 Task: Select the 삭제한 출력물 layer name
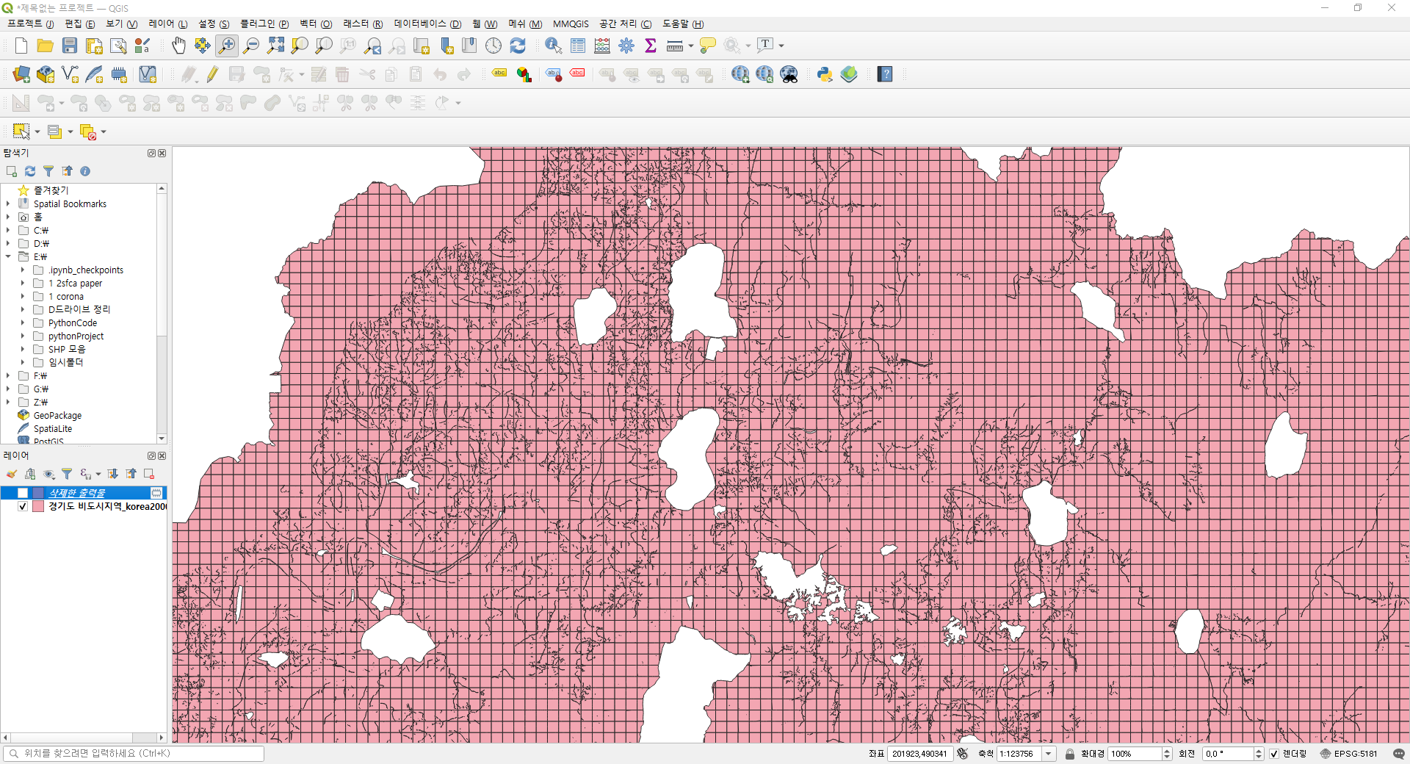click(x=77, y=493)
